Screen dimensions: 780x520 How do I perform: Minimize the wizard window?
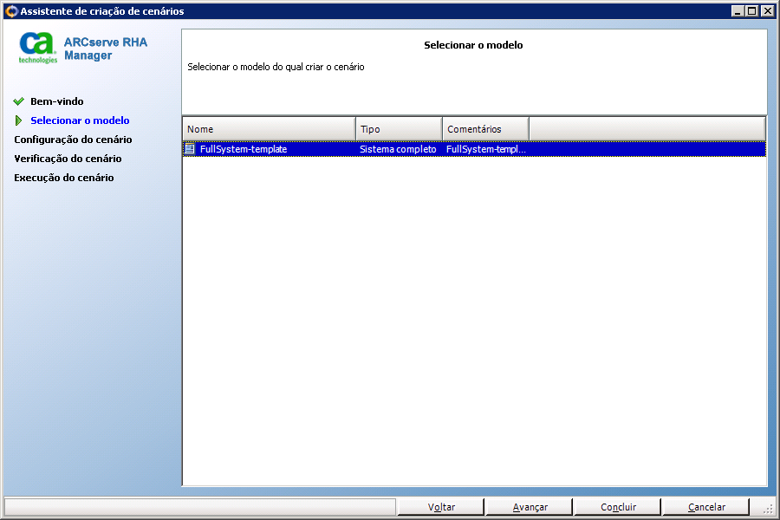coord(738,11)
